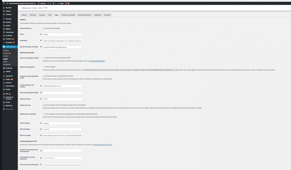
Task: Open Añadir new content menu in admin bar
Action: [x=61, y=3]
